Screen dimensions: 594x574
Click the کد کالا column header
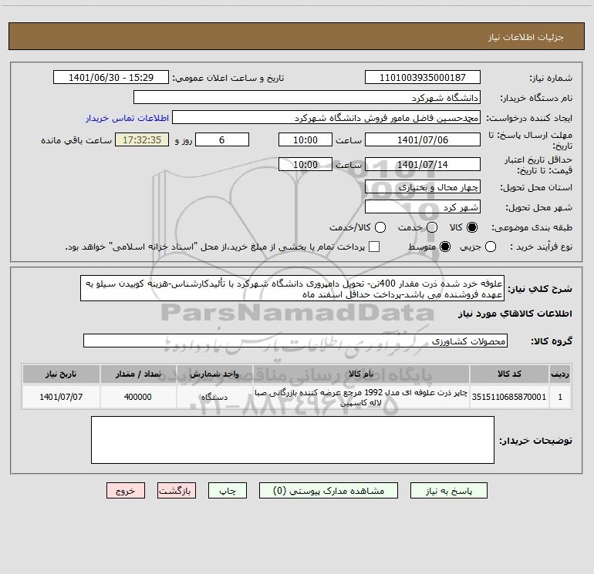[509, 374]
